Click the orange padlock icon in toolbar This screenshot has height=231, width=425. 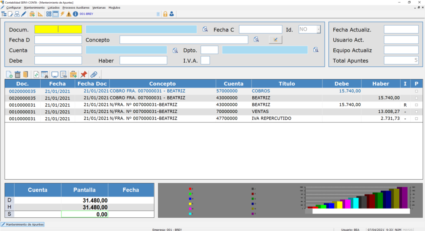[165, 14]
